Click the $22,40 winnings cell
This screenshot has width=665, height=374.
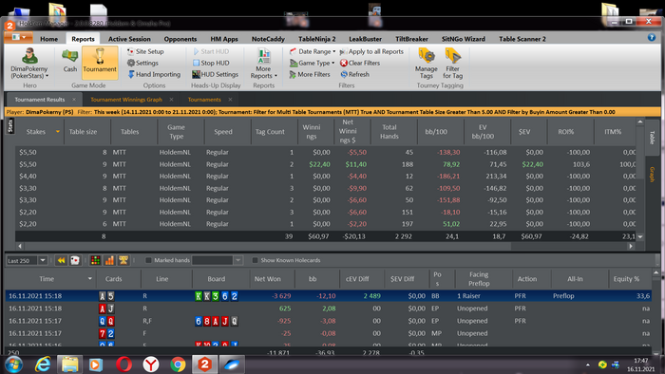pyautogui.click(x=319, y=164)
